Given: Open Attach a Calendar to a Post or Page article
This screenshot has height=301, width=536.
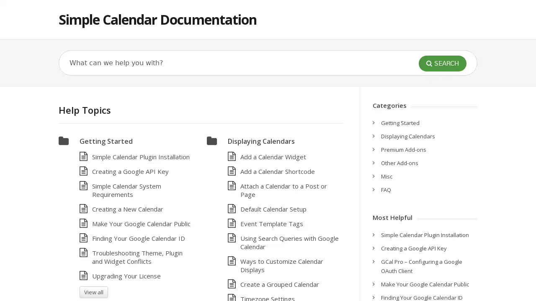Looking at the screenshot, I should [x=283, y=190].
